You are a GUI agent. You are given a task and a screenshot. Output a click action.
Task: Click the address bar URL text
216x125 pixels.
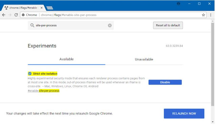69,15
